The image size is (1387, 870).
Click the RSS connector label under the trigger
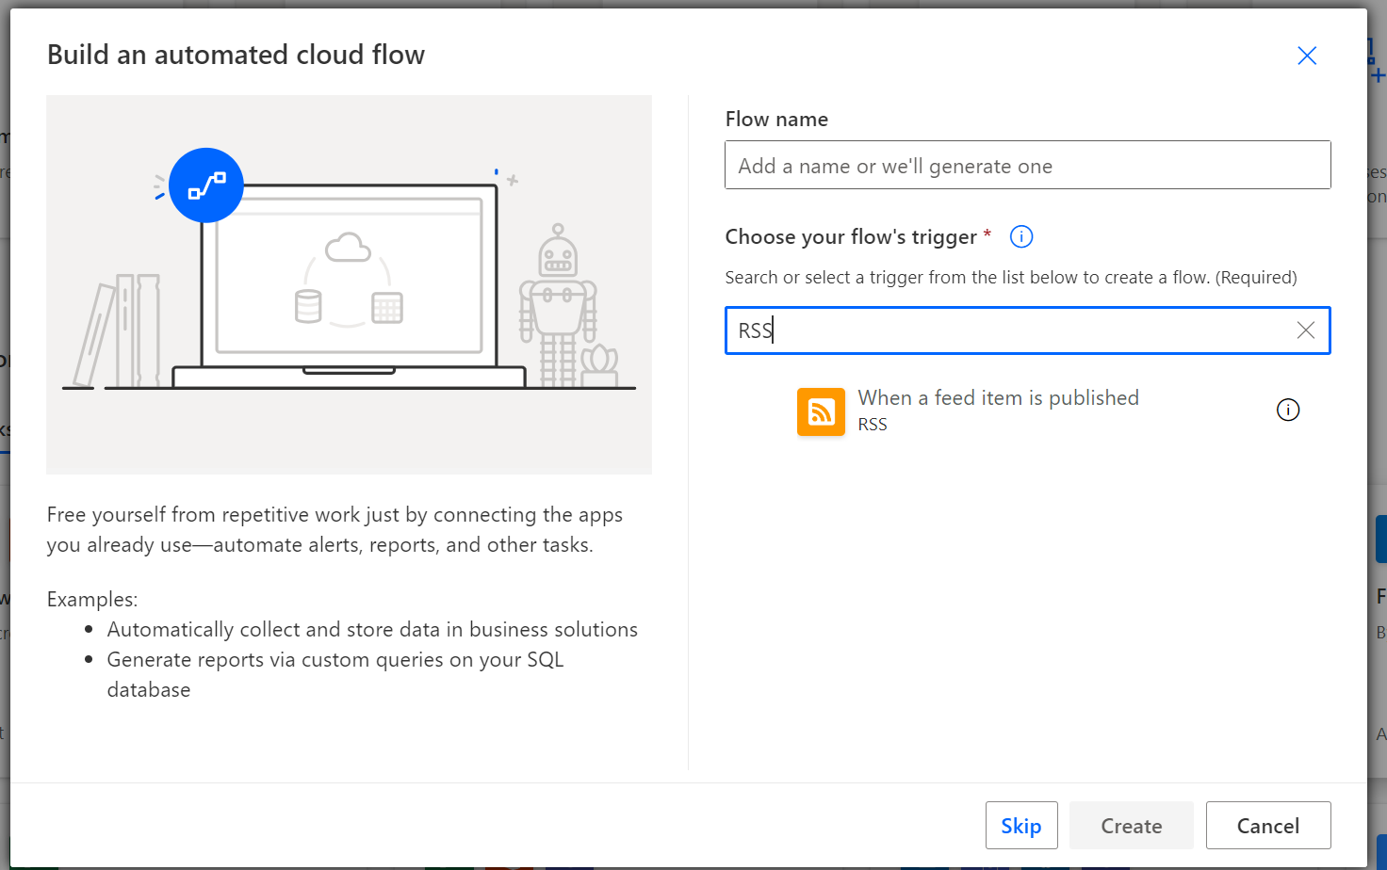click(x=873, y=425)
